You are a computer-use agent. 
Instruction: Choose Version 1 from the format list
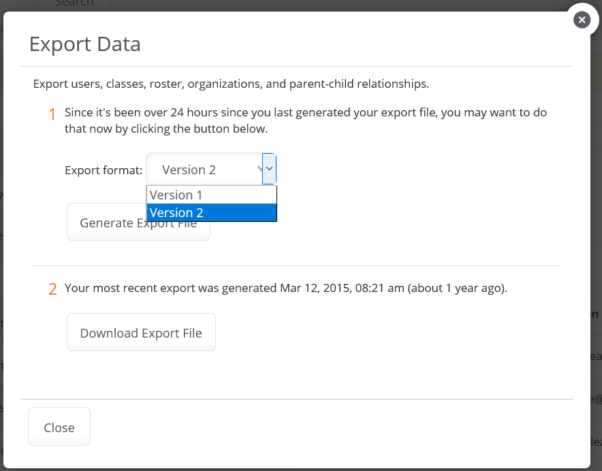click(212, 195)
